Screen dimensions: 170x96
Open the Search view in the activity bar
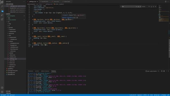[x=2, y=6]
